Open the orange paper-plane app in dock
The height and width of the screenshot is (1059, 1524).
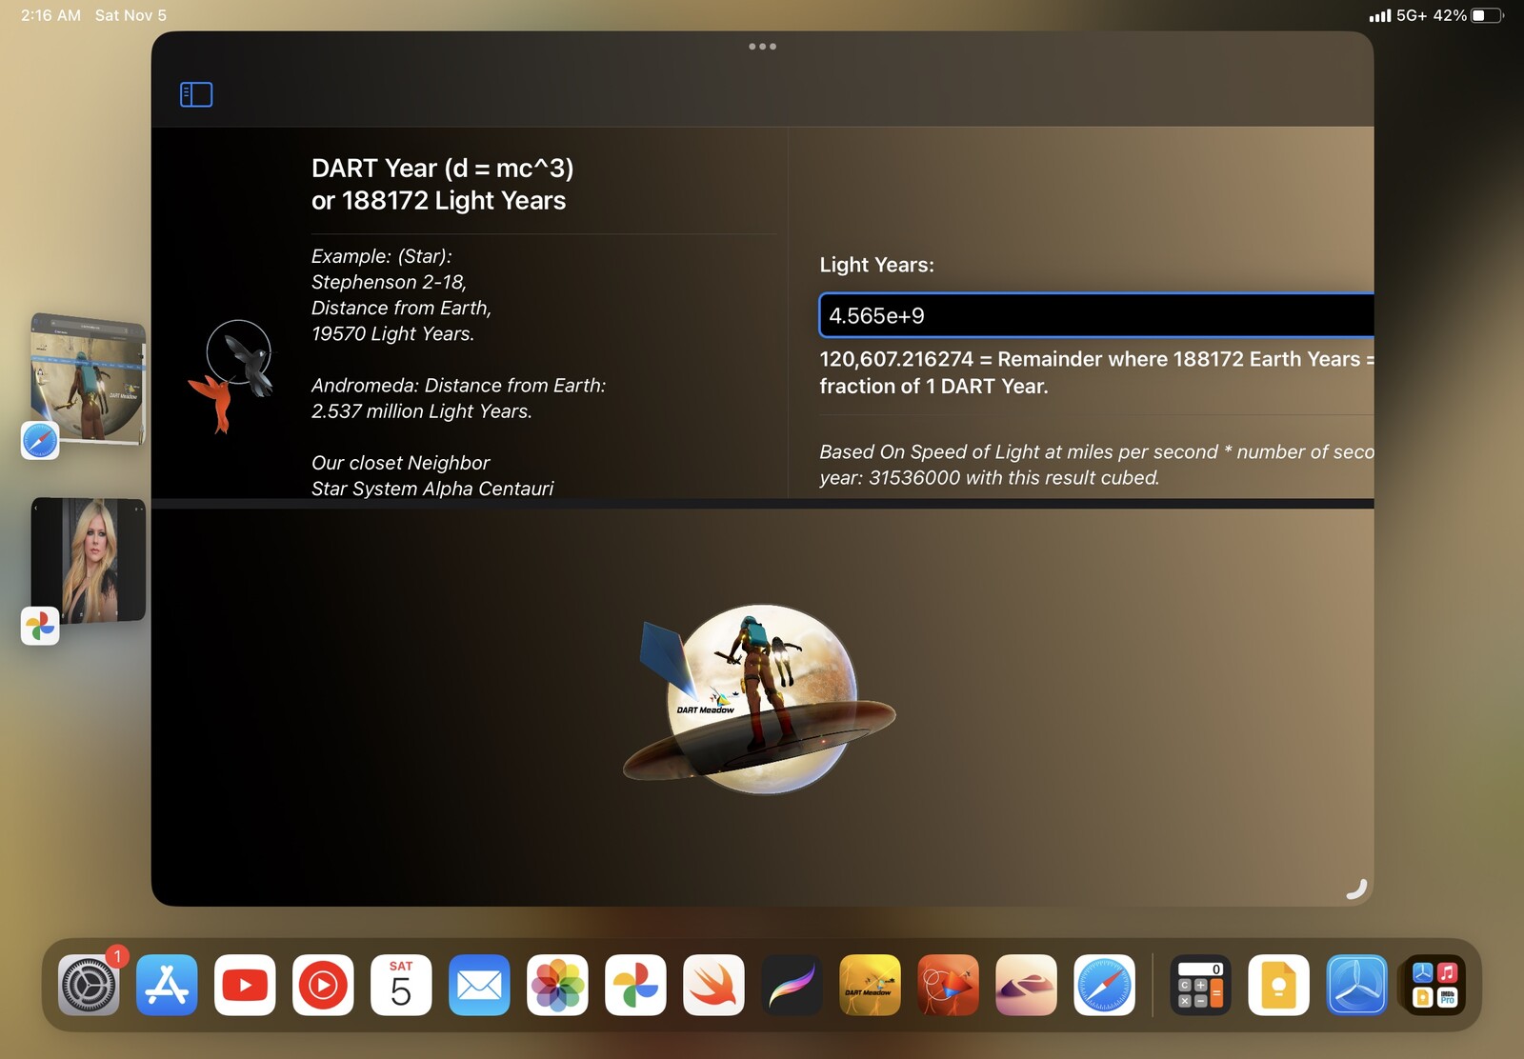pyautogui.click(x=948, y=985)
